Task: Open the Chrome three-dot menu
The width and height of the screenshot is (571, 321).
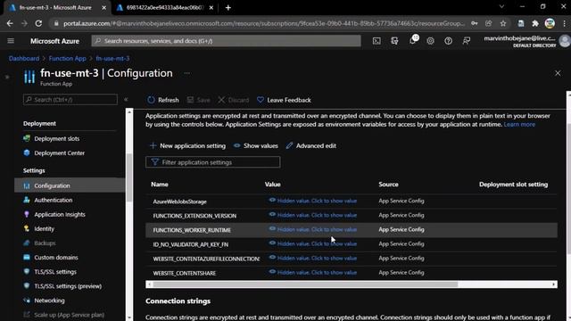Action: [565, 24]
